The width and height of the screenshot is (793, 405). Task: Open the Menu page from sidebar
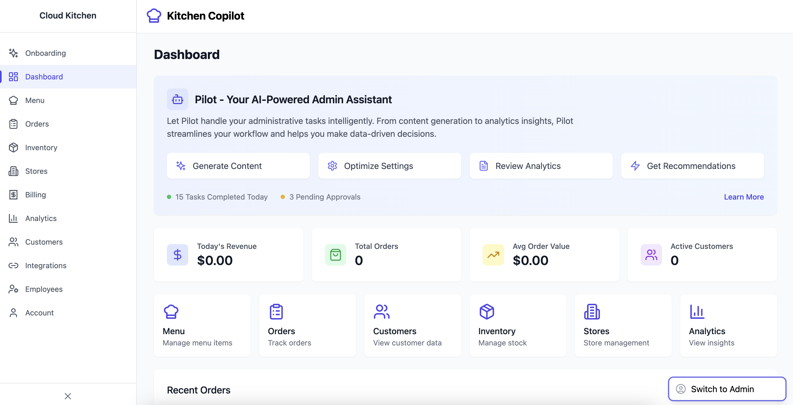35,100
